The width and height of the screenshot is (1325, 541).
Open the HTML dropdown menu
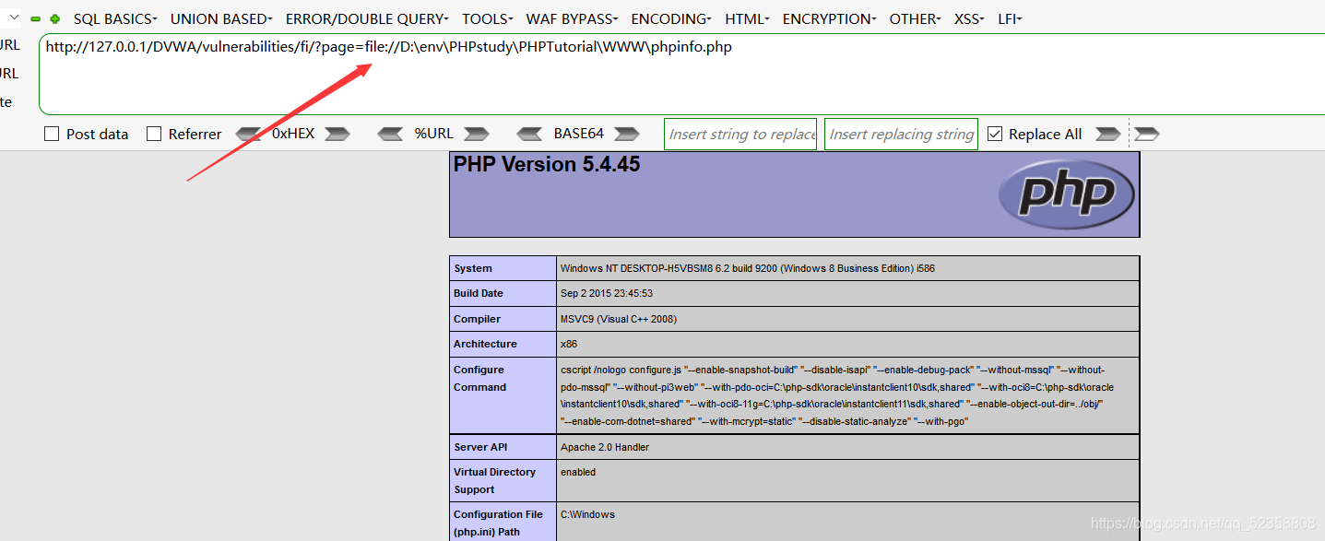click(x=747, y=18)
